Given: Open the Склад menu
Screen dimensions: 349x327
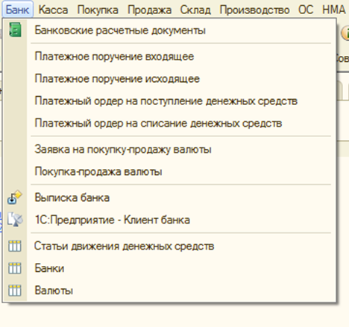Looking at the screenshot, I should (195, 10).
